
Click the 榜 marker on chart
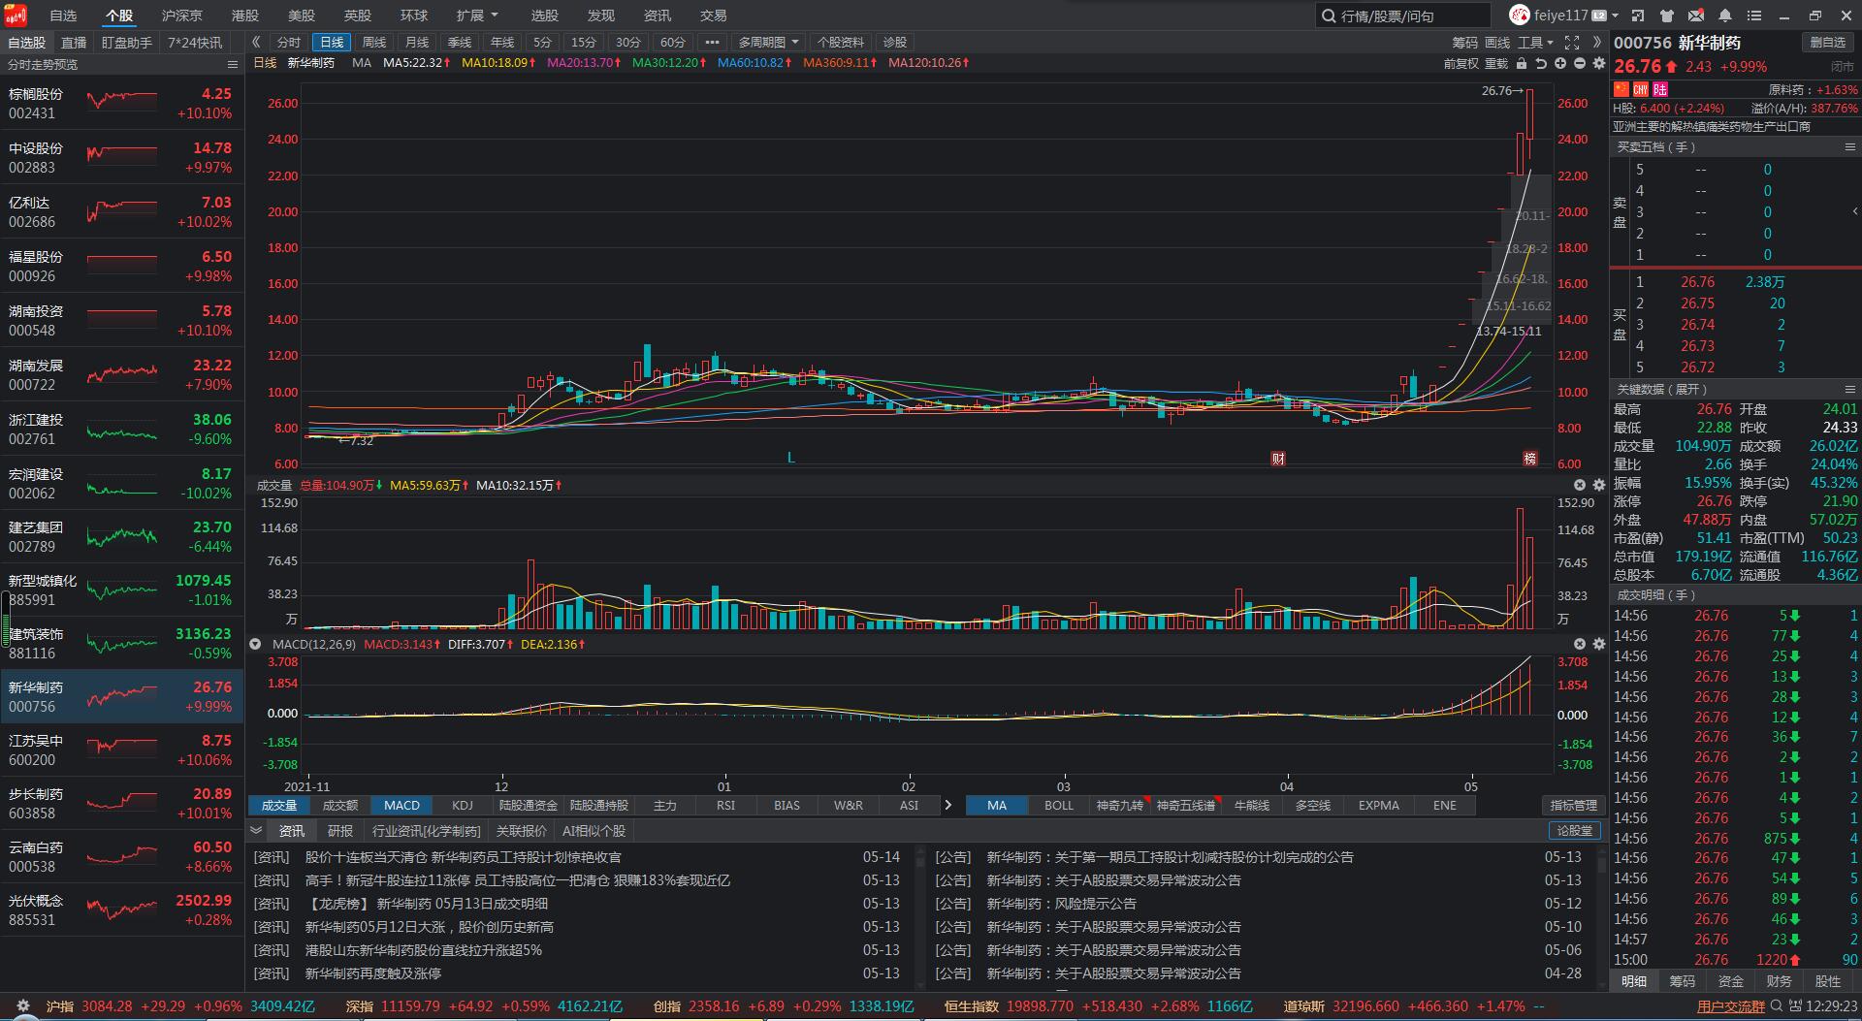tap(1530, 459)
